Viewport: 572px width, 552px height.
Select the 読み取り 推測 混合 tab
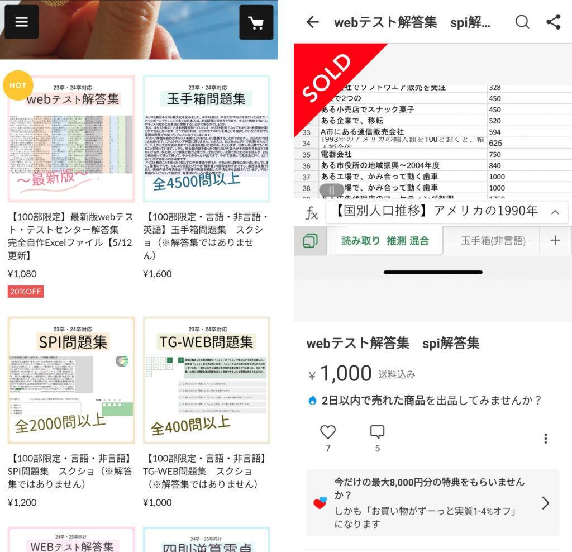point(385,240)
